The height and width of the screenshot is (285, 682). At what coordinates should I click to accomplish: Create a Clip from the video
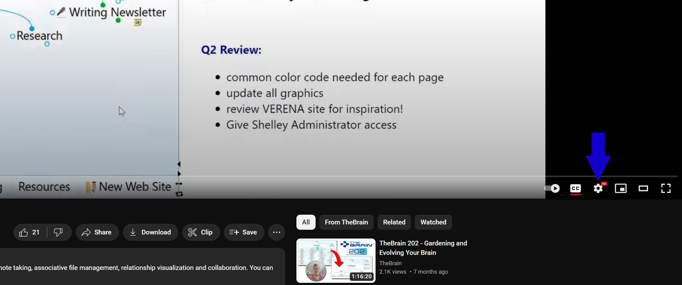pyautogui.click(x=201, y=232)
